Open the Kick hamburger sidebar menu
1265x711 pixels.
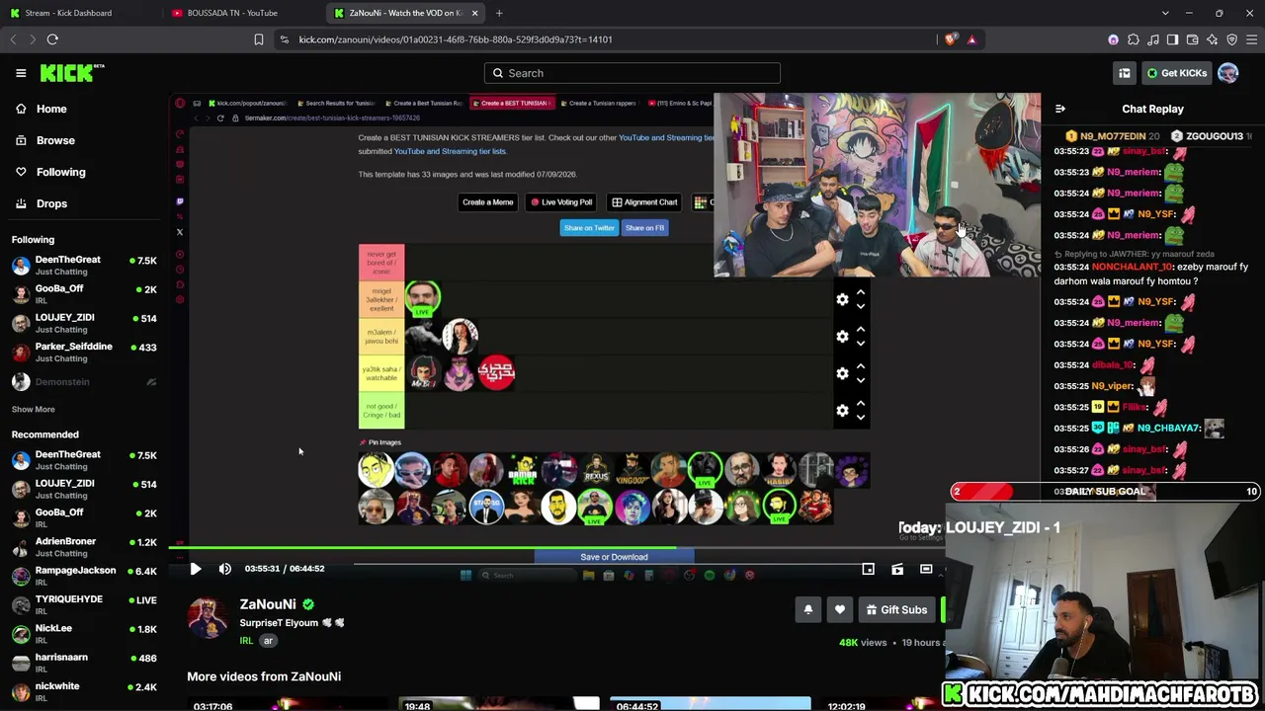[21, 73]
